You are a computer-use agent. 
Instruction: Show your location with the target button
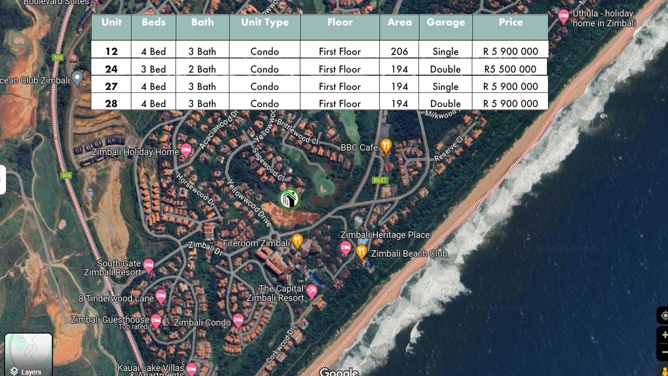pyautogui.click(x=664, y=316)
